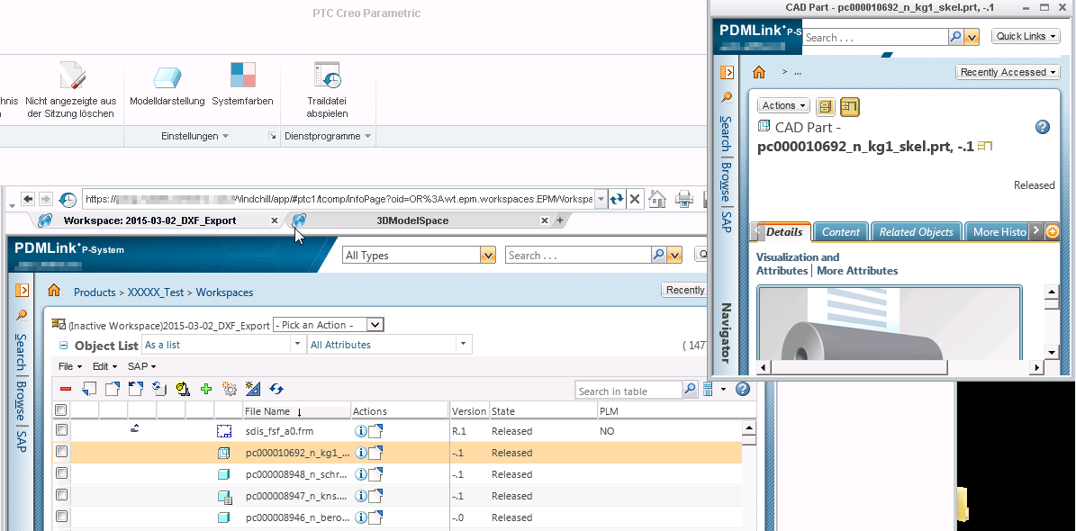This screenshot has height=531, width=1076.
Task: Click the triangle ruler icon in Object List toolbar
Action: 252,389
